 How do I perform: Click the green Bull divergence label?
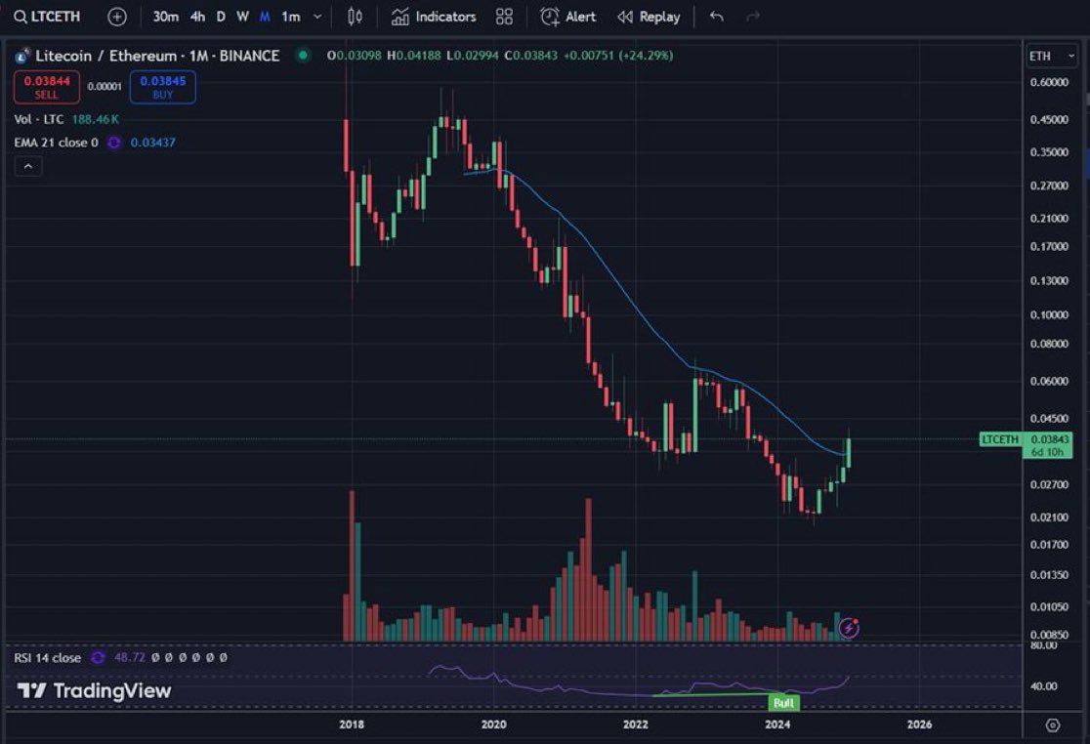click(783, 703)
